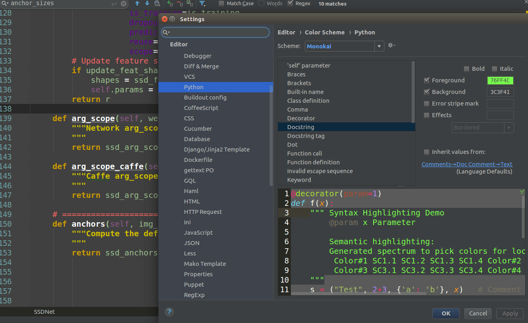The image size is (528, 323).
Task: Click the help question mark icon
Action: click(x=169, y=312)
